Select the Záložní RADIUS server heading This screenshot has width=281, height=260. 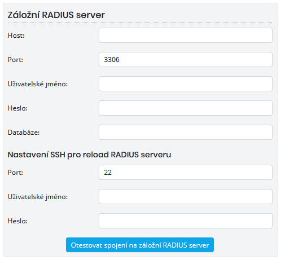click(56, 15)
